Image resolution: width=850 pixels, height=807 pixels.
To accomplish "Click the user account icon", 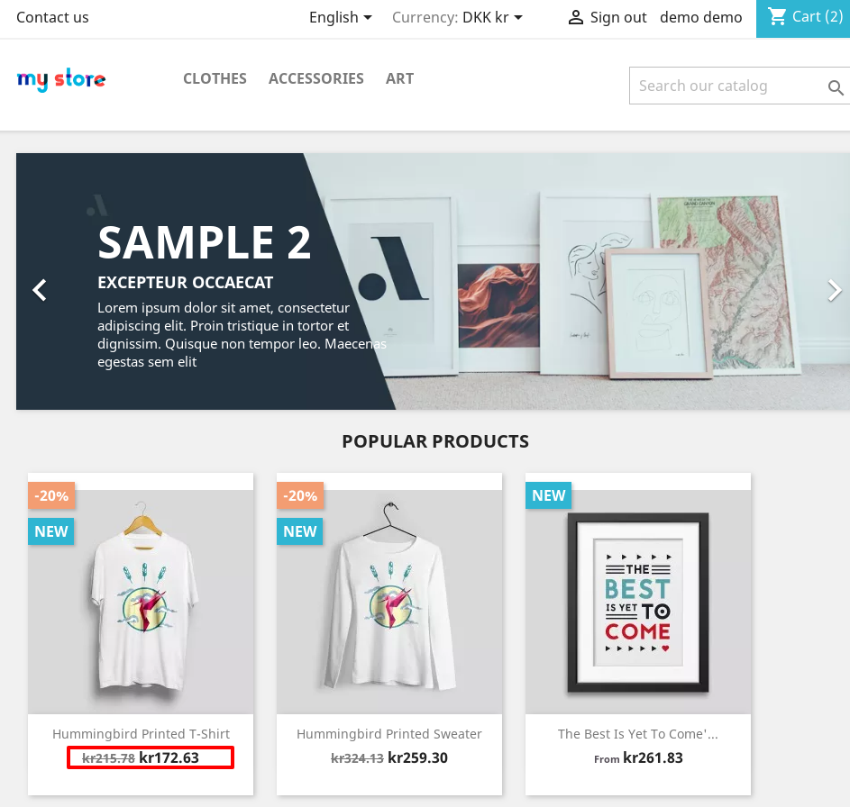I will point(575,18).
